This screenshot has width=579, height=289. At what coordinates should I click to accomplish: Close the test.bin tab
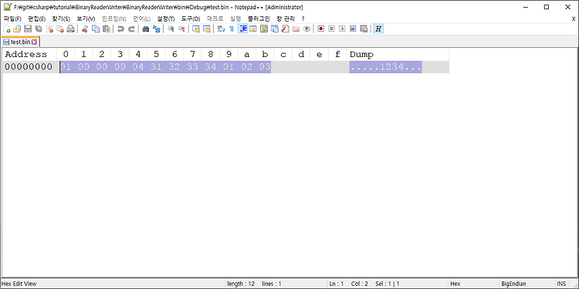tap(34, 42)
